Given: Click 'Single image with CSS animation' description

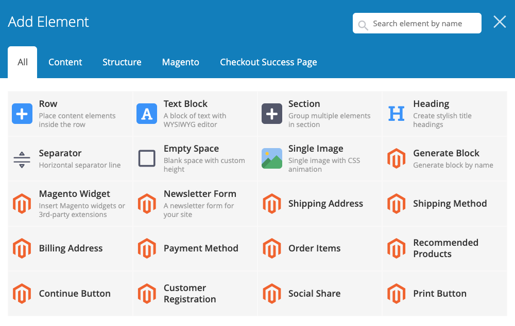Looking at the screenshot, I should click(x=324, y=165).
